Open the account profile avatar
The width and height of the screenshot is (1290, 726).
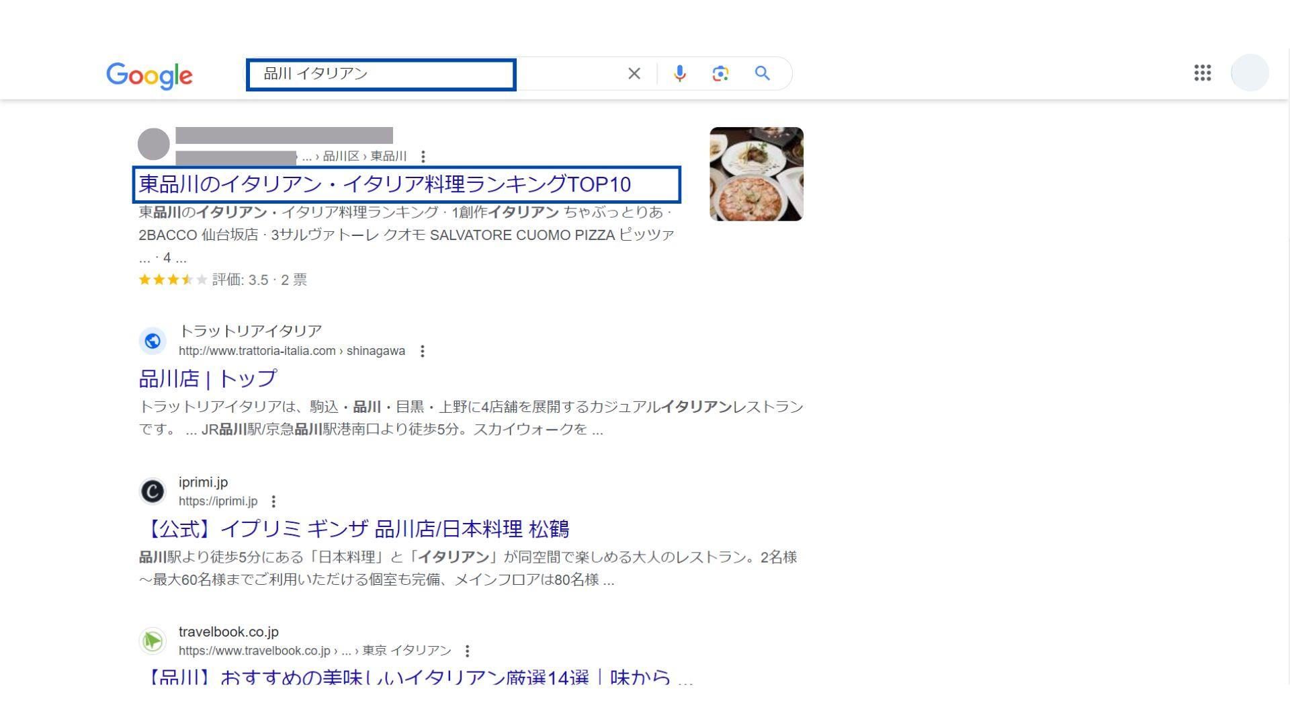tap(1250, 73)
